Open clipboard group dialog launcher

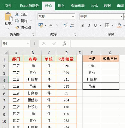33,35
